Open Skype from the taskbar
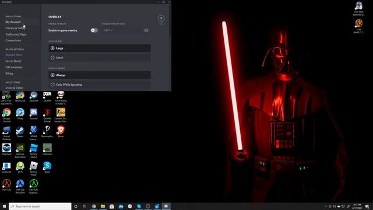 pos(139,206)
